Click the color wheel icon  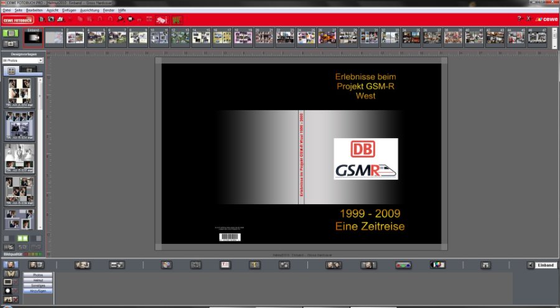(x=437, y=265)
